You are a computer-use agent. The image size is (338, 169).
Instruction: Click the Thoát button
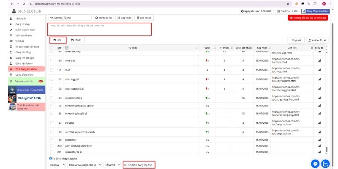(x=76, y=40)
